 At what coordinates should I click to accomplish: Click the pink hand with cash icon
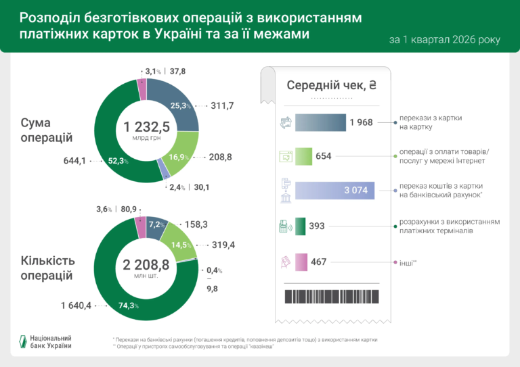[286, 262]
